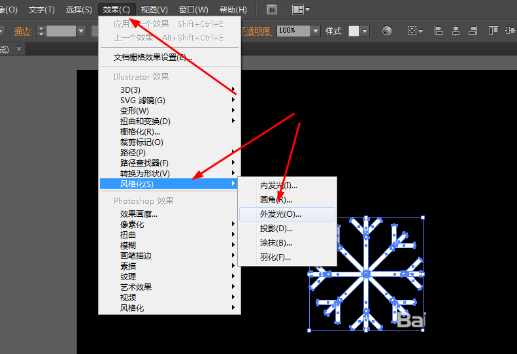This screenshot has width=517, height=354.
Task: Open the opacity percentage dropdown arrow
Action: coord(316,31)
